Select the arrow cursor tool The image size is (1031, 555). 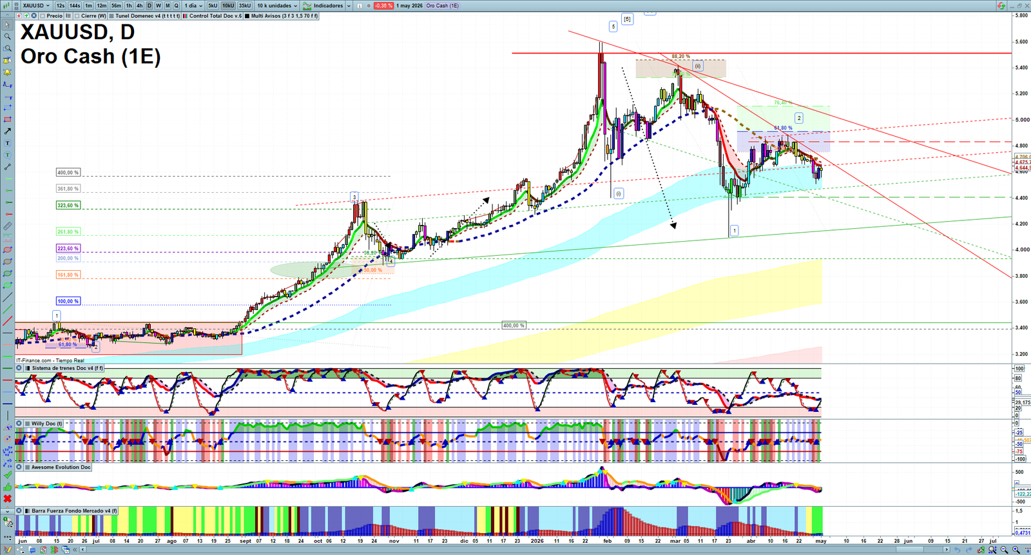(x=8, y=24)
